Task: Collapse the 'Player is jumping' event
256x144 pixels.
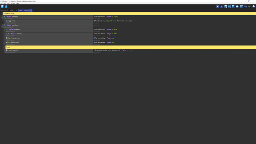Action: click(1, 17)
